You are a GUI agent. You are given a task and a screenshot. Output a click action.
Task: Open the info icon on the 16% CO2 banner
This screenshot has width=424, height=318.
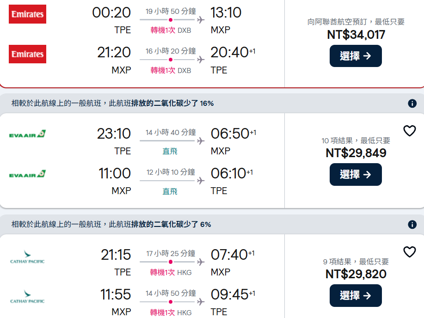tap(412, 104)
